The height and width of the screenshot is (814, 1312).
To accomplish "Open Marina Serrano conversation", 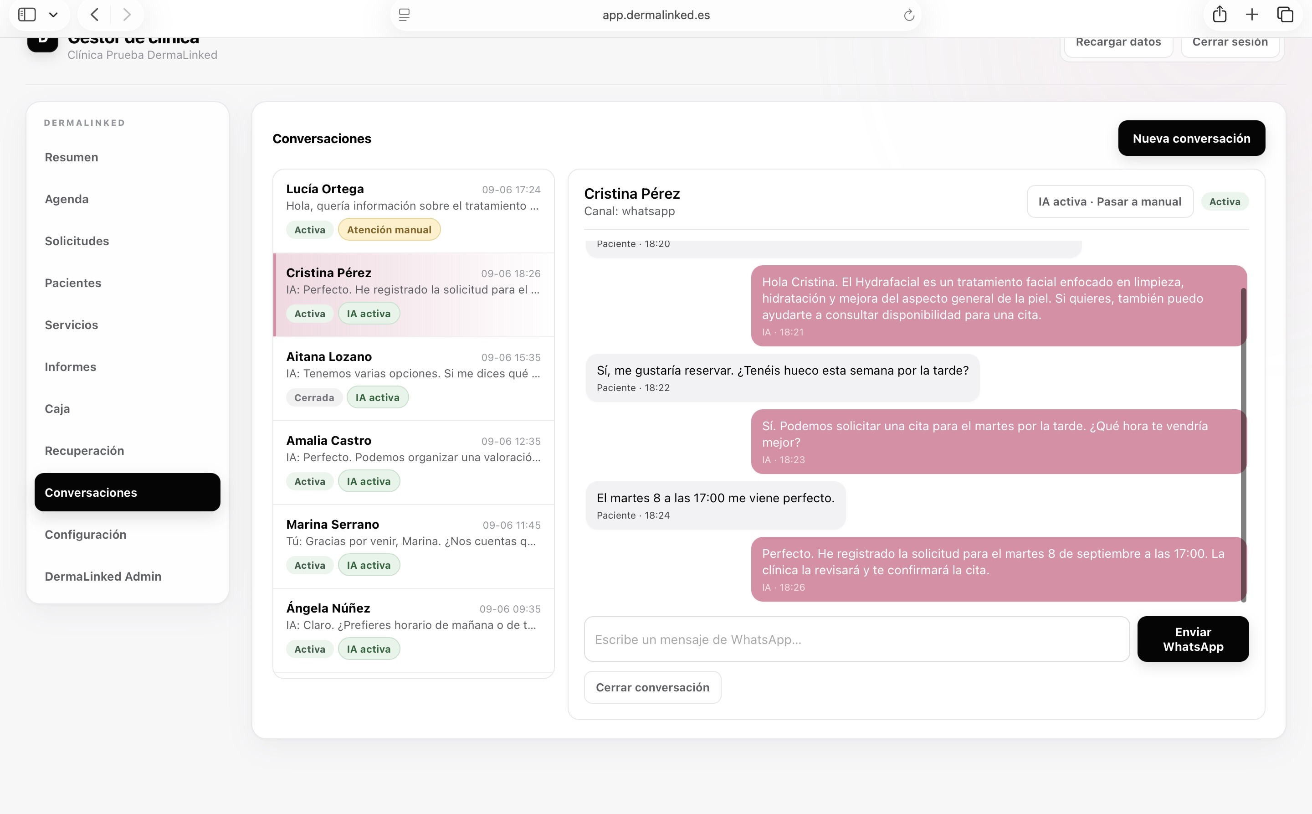I will coord(413,547).
